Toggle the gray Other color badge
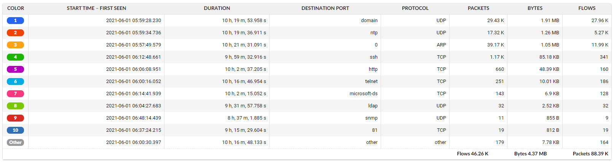Image resolution: width=614 pixels, height=163 pixels. click(15, 142)
